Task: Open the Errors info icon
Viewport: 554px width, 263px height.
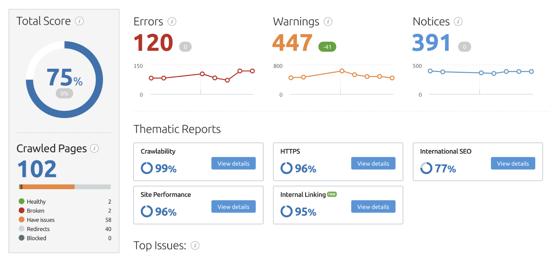Action: coord(171,21)
